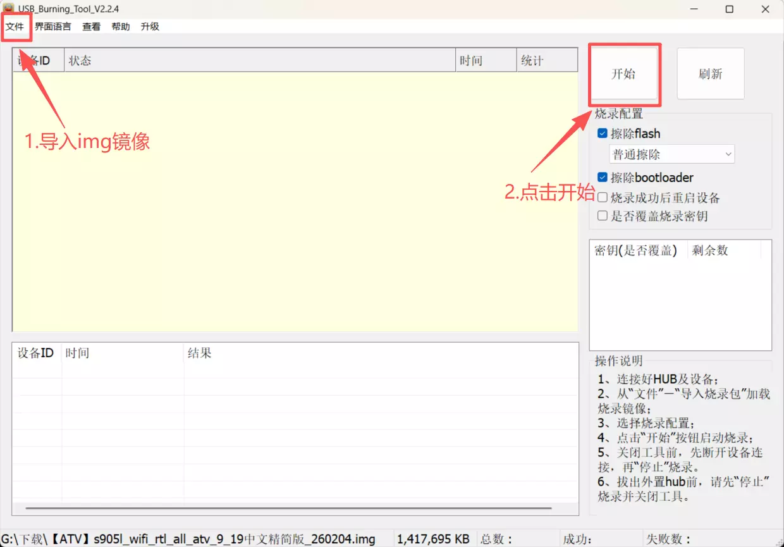Screen dimensions: 784x547
Task: Click the img file path in status bar
Action: (188, 539)
